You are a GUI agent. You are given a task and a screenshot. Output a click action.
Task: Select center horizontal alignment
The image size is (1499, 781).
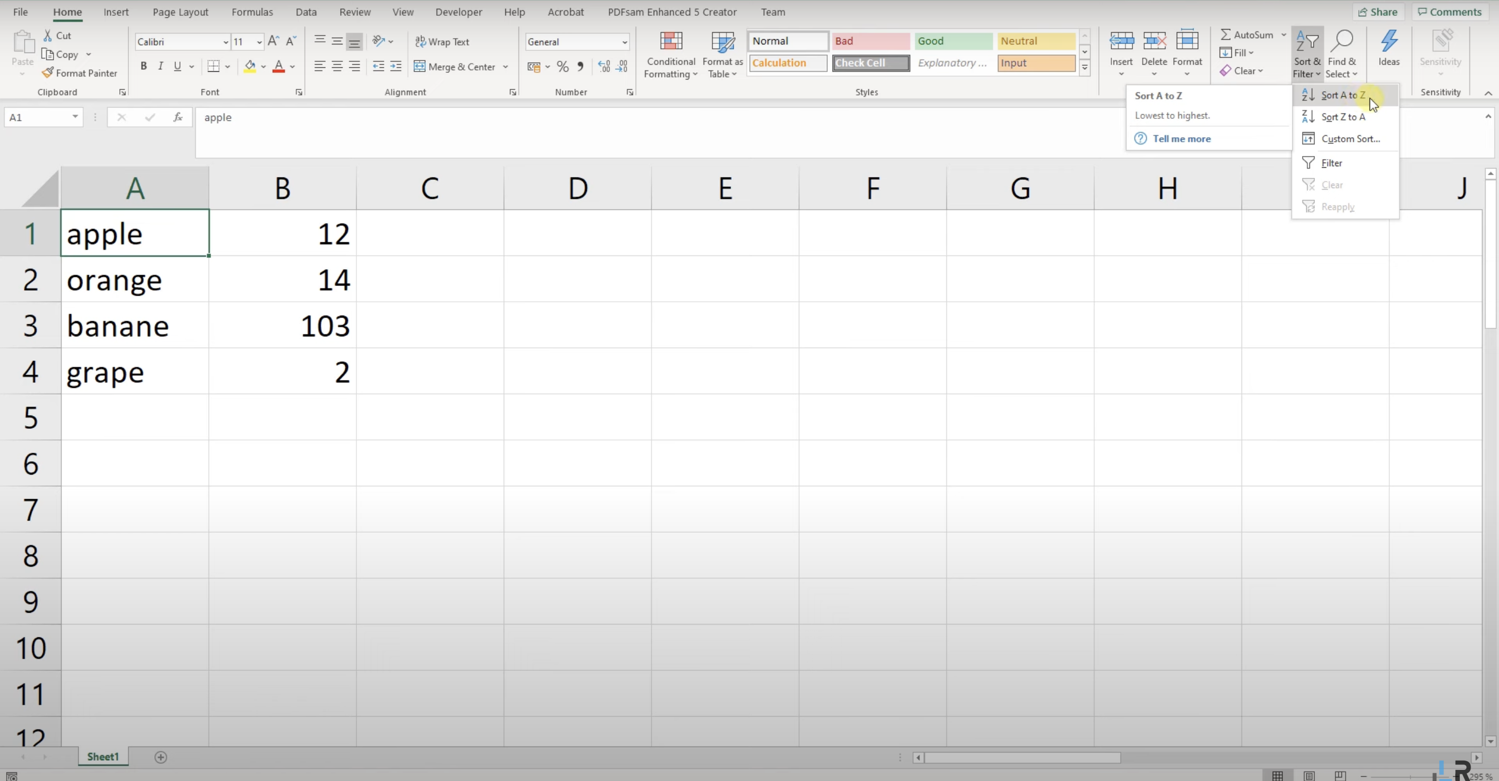pos(337,66)
